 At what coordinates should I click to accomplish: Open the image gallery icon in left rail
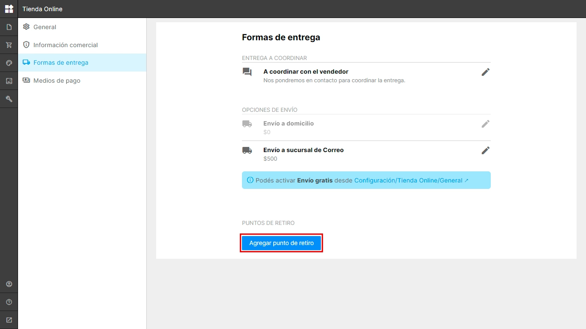click(9, 81)
